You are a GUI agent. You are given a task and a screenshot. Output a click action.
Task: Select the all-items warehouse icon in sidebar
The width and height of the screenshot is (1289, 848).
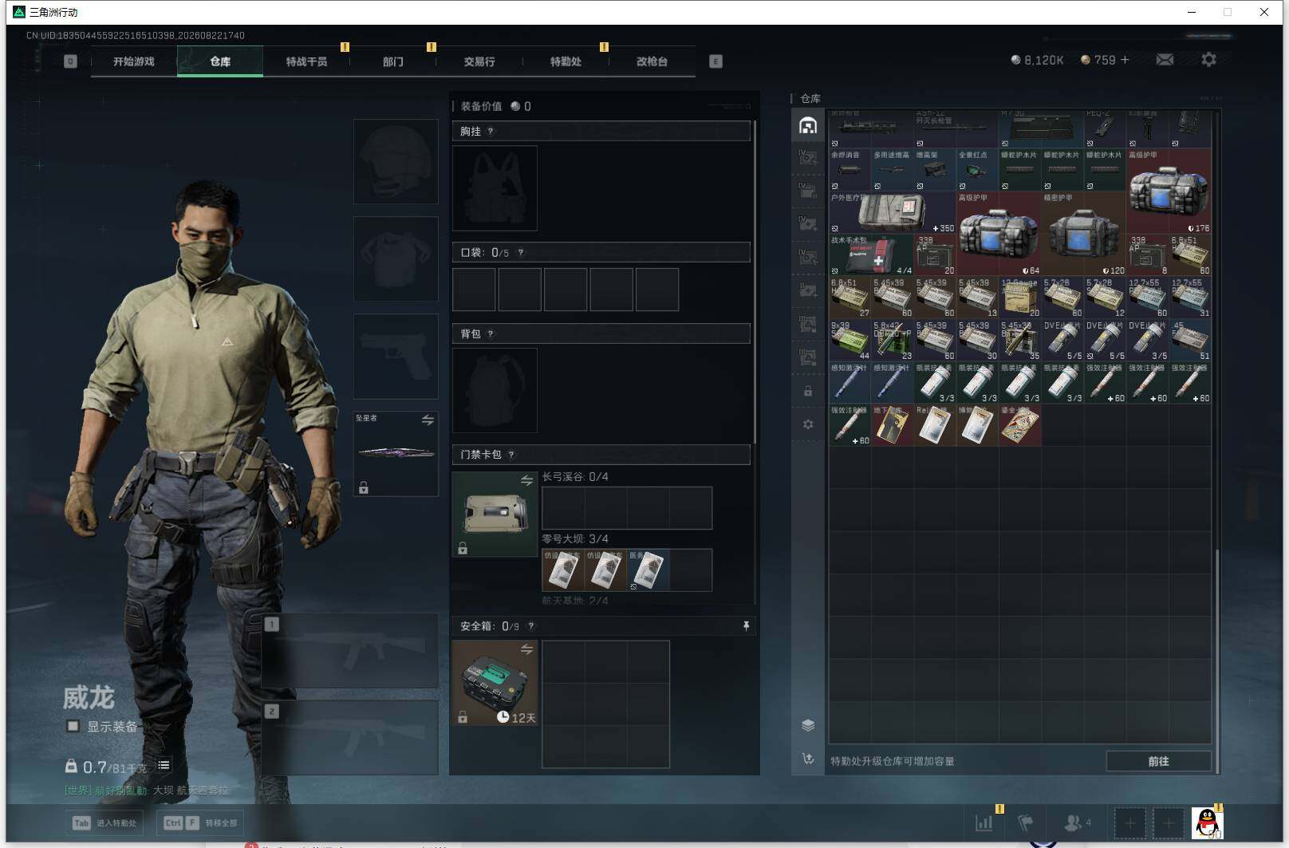808,125
